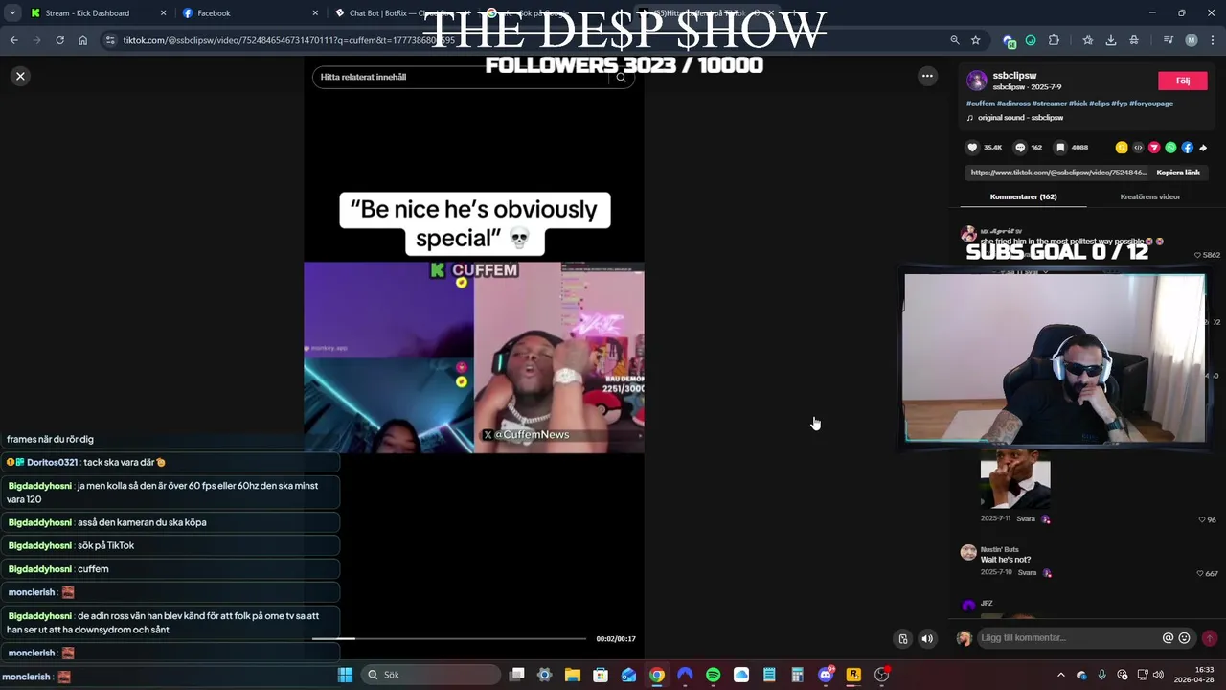Open Spotify from the taskbar
Screen dimensions: 1226x690
(x=713, y=675)
